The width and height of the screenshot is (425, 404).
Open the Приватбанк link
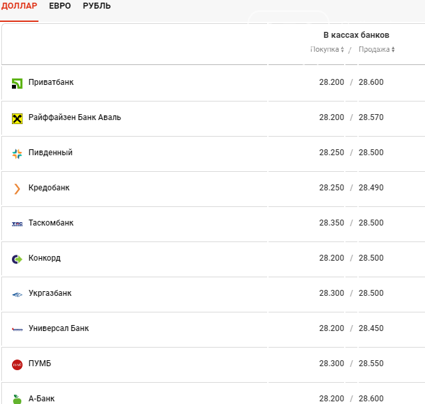click(51, 82)
